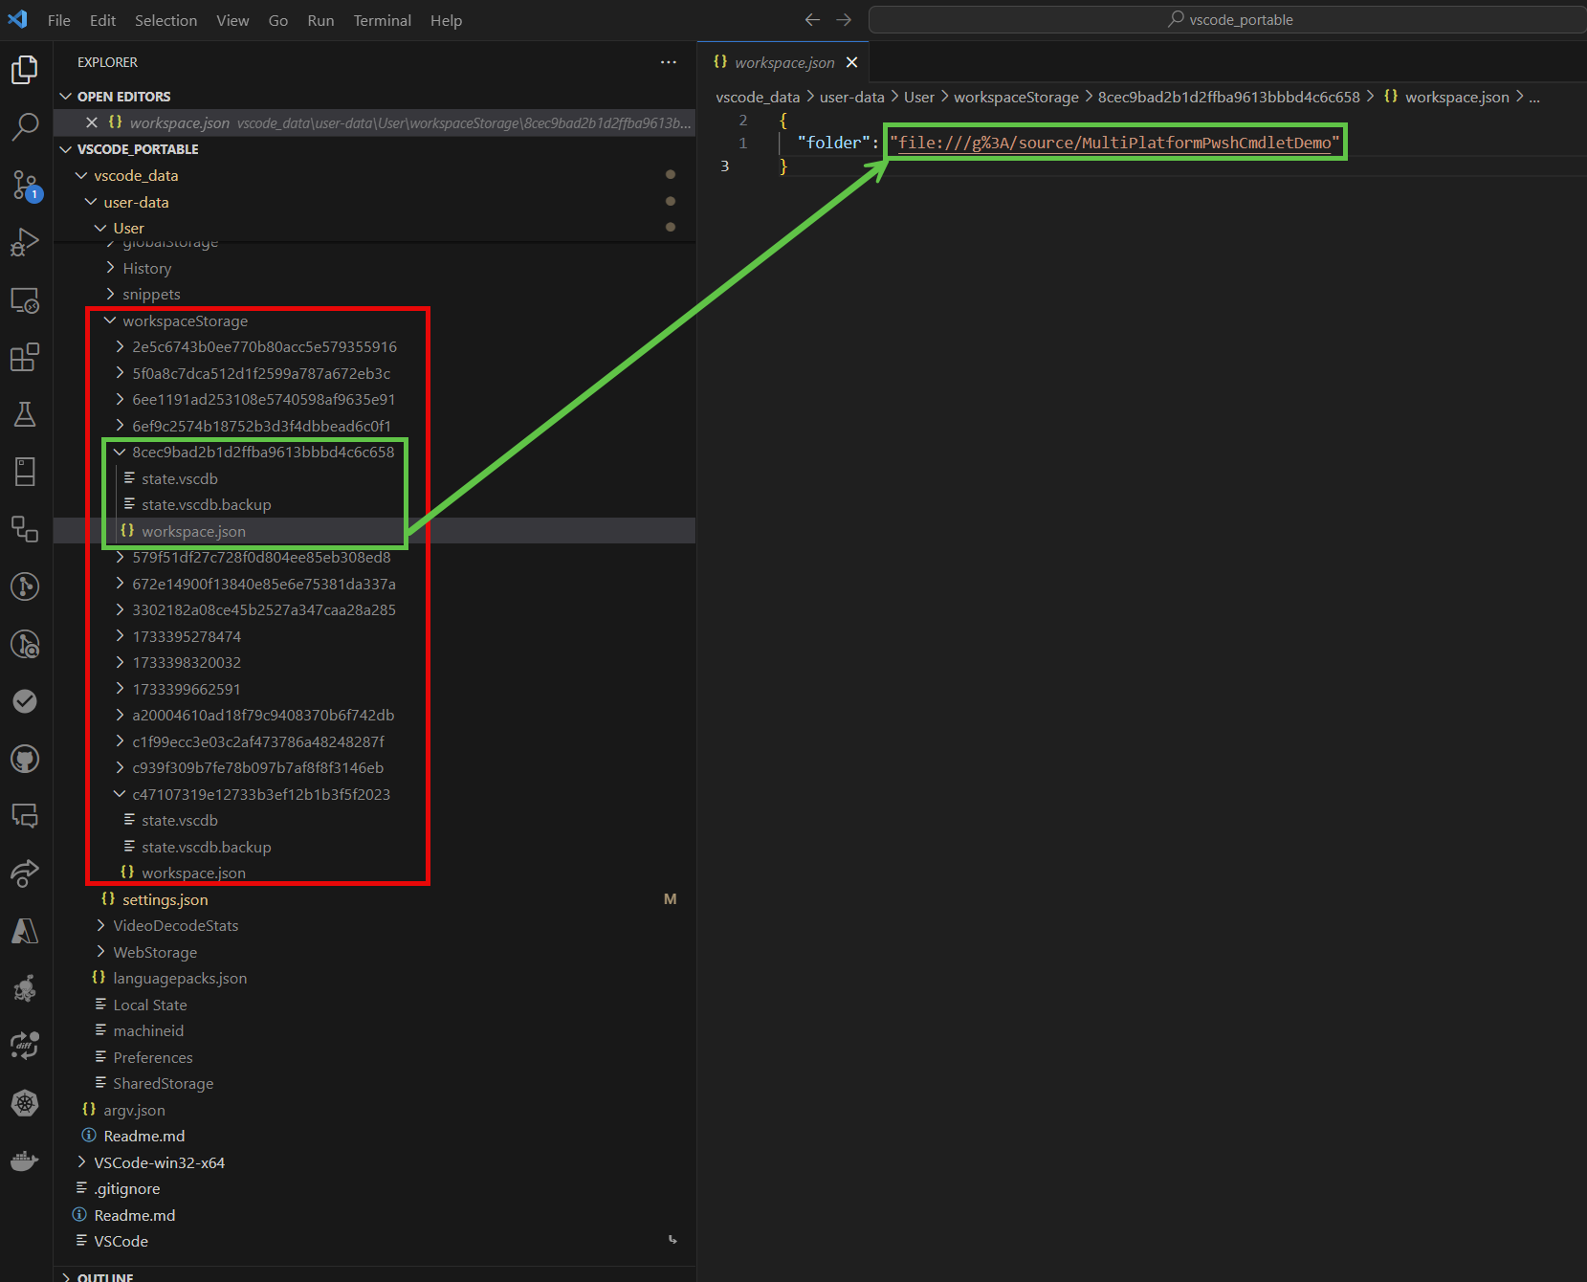Open the Testing flask view
This screenshot has height=1282, width=1587.
pyautogui.click(x=25, y=414)
